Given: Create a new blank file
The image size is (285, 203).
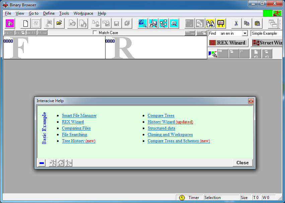Looking at the screenshot, I should [x=26, y=23].
